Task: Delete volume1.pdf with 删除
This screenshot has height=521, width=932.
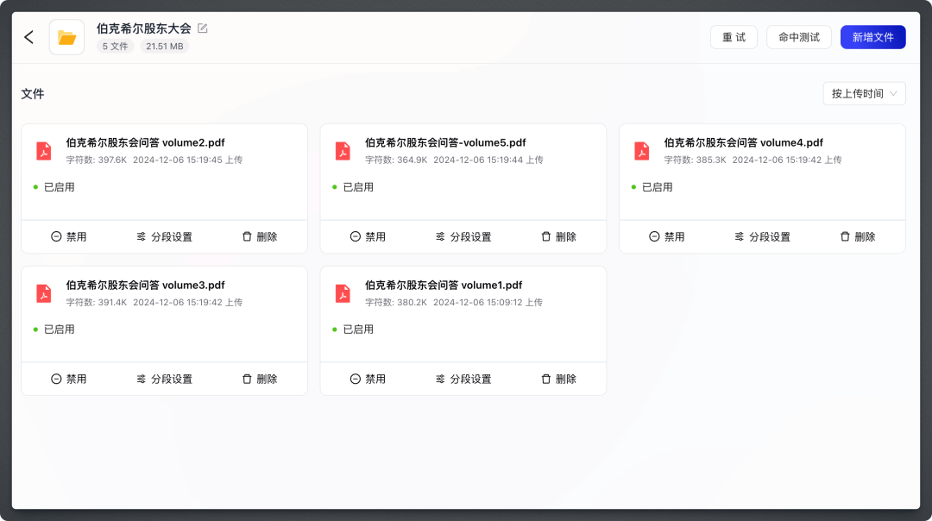Action: 558,379
